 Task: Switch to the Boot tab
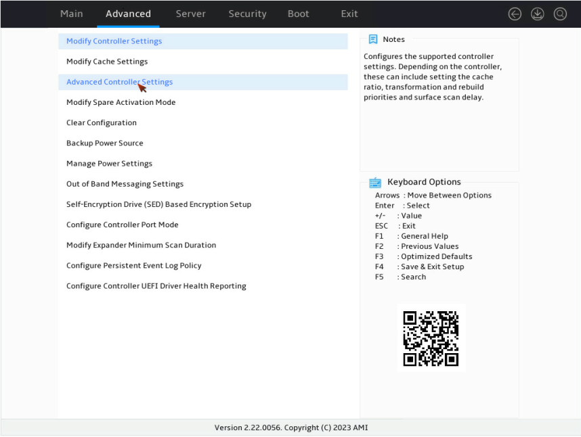tap(298, 14)
